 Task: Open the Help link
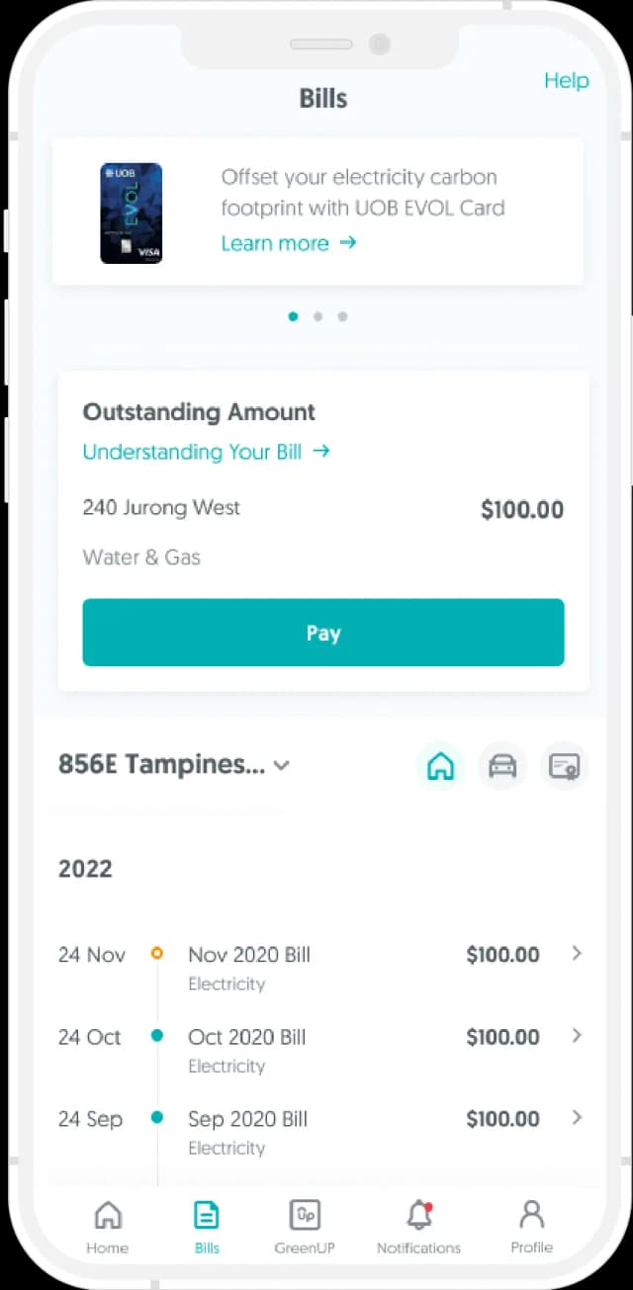click(566, 81)
